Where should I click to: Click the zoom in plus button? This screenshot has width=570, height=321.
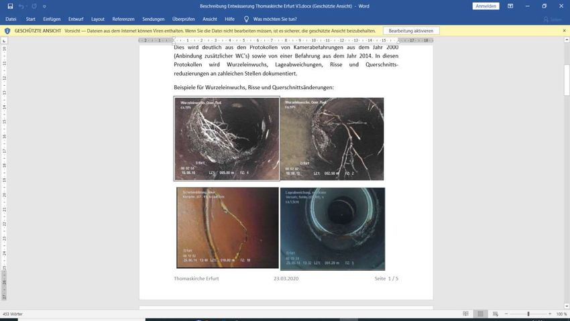tap(550, 314)
